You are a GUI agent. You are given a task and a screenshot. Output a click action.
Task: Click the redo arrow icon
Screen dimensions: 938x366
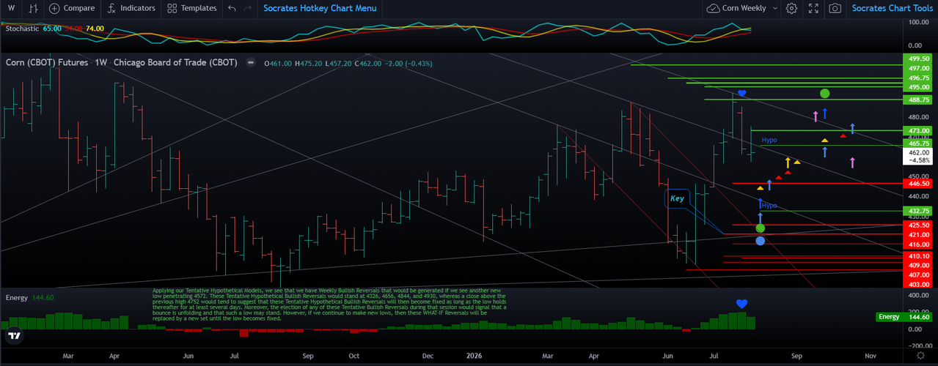coord(248,8)
